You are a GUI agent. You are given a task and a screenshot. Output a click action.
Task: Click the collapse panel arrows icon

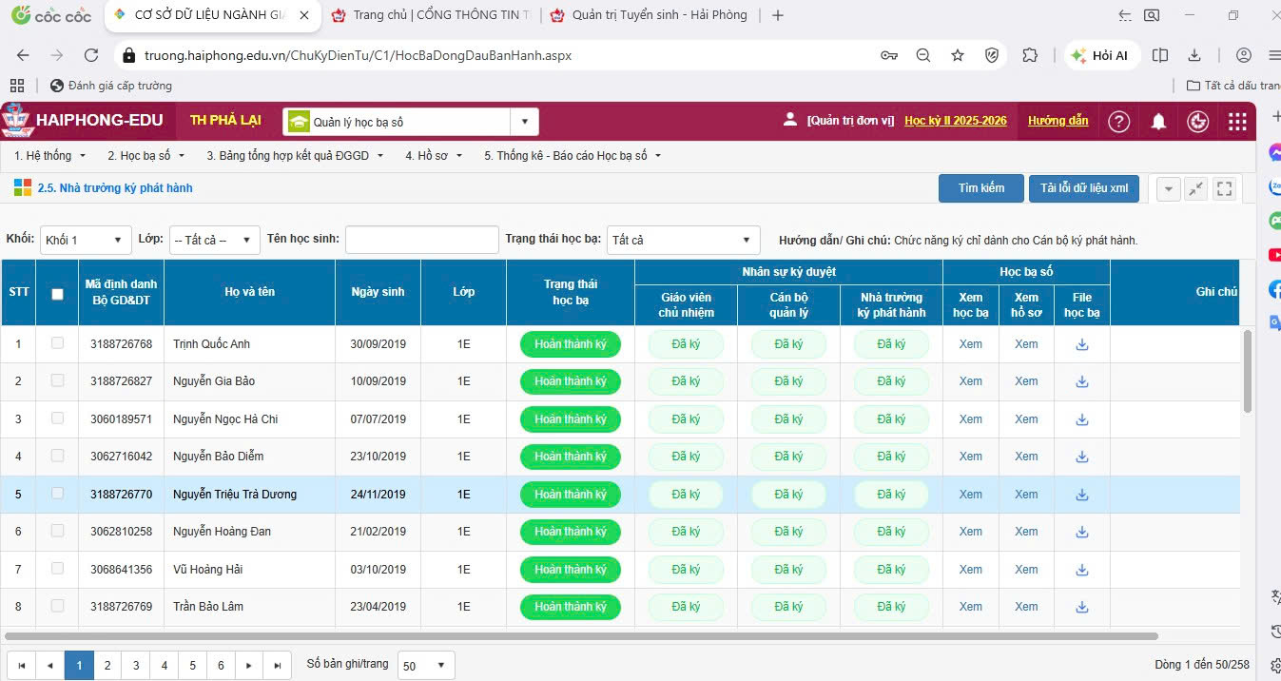point(1196,188)
